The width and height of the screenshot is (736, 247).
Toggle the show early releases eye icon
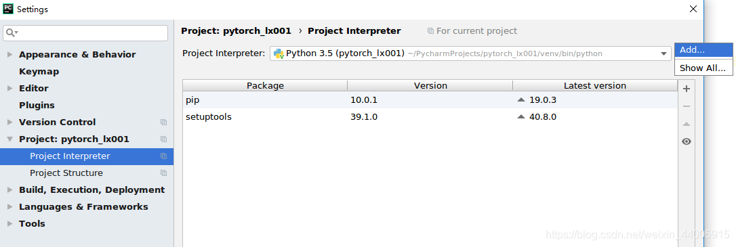click(x=687, y=141)
